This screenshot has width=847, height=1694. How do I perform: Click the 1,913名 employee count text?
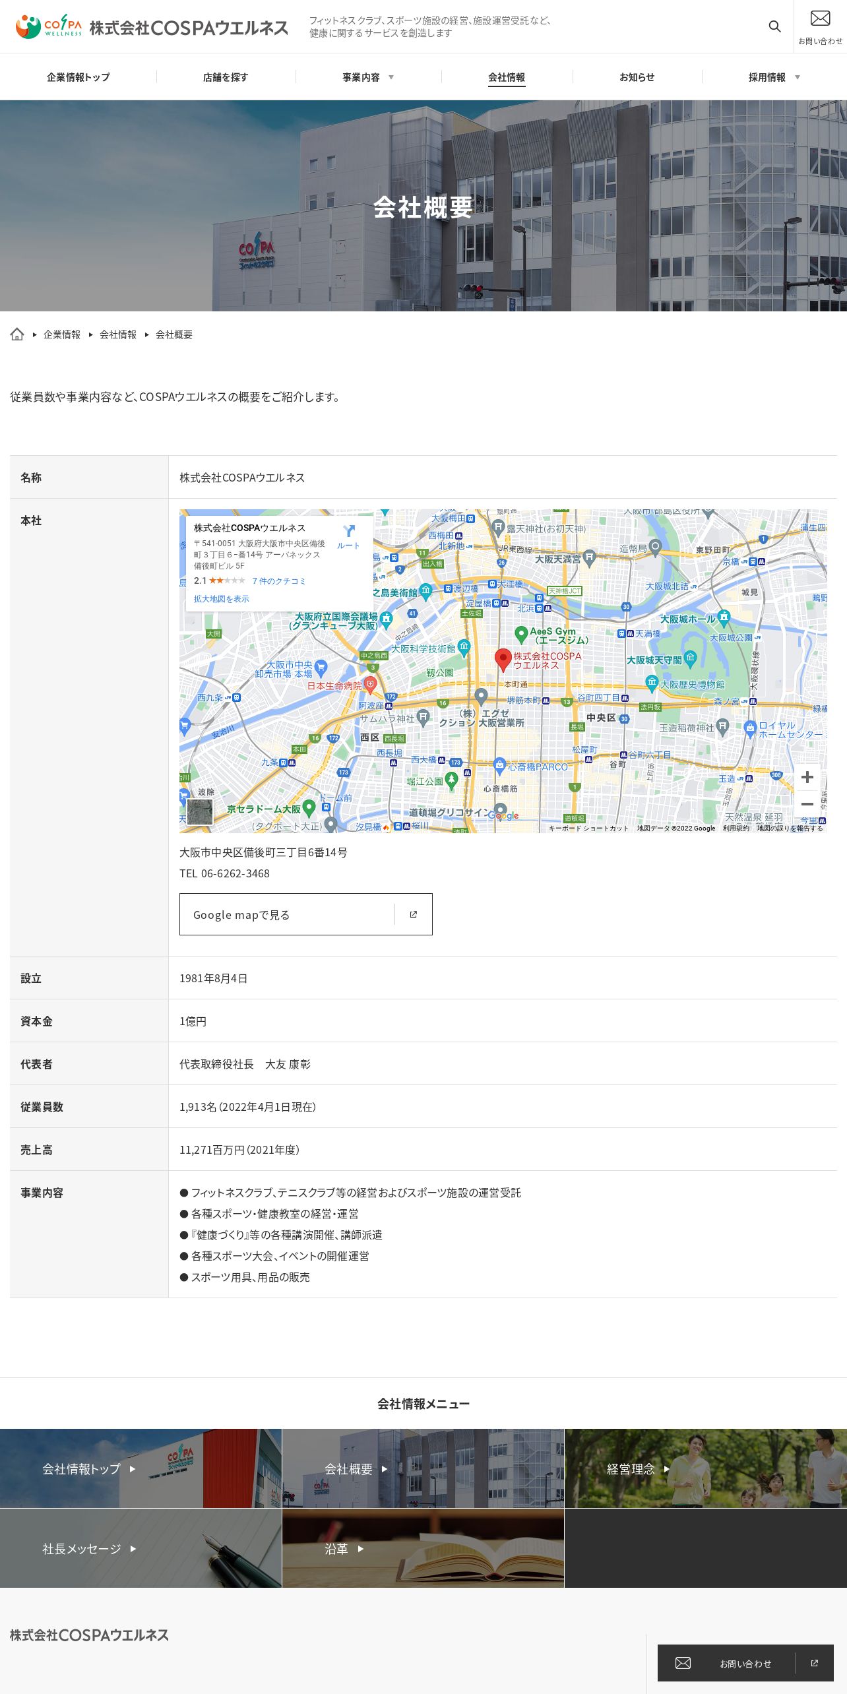pyautogui.click(x=247, y=1107)
